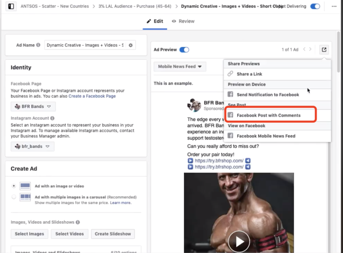Enable the campaign delivery toggle at top
This screenshot has height=253, width=343.
(x=315, y=6)
